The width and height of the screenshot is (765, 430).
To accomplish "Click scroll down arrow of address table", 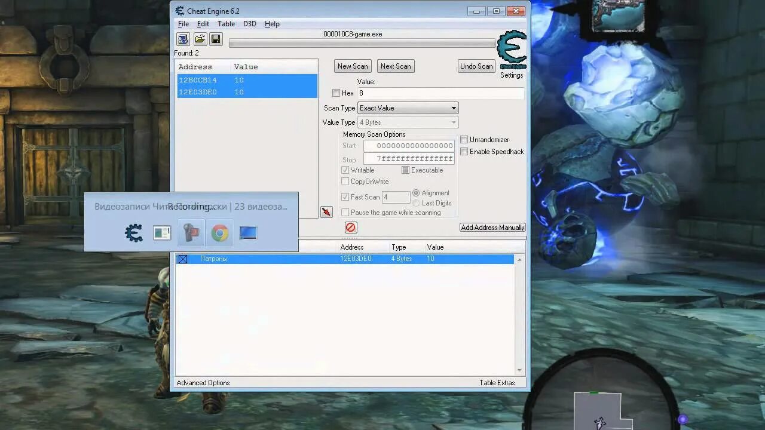I will click(x=519, y=370).
